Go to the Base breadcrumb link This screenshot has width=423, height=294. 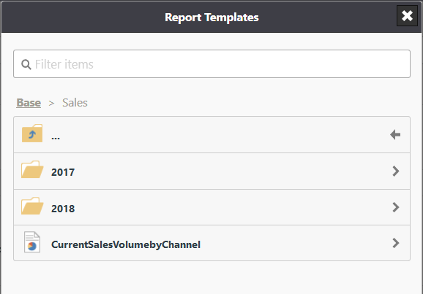[29, 102]
